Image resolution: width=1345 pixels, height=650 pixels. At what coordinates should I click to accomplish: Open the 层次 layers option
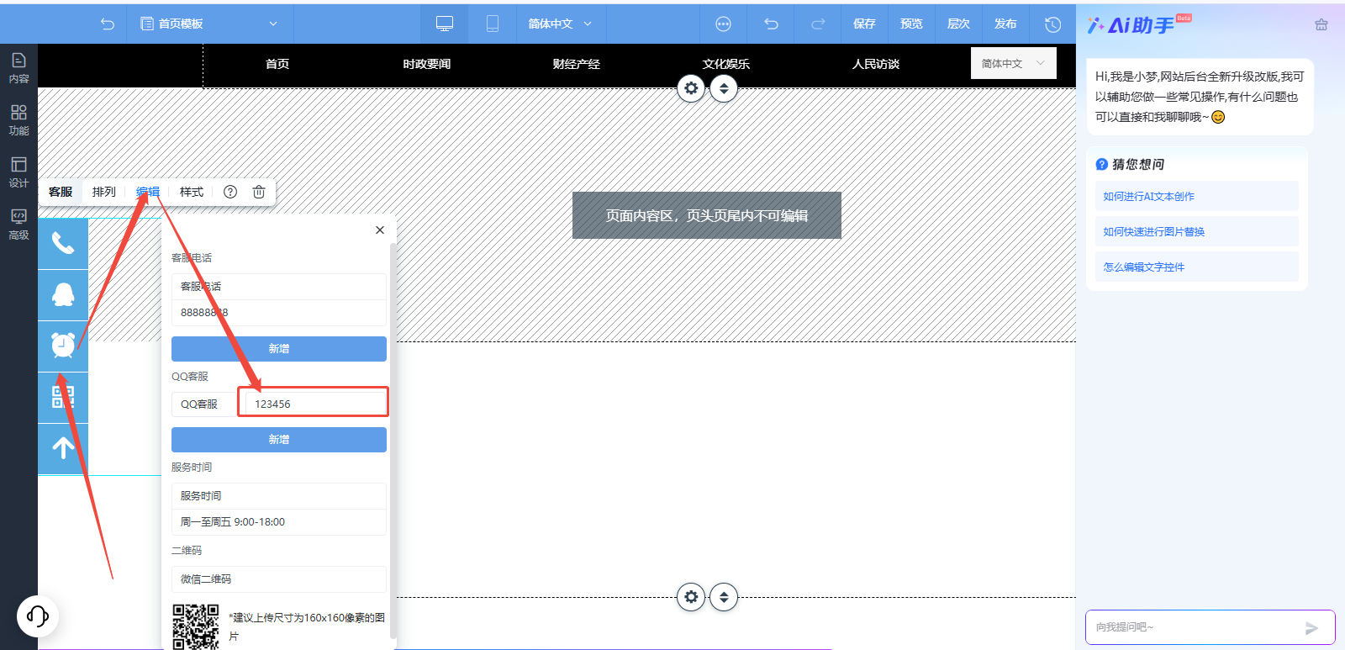(x=958, y=24)
